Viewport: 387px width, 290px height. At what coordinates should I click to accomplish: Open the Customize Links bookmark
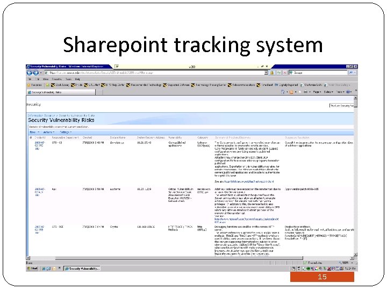(x=311, y=85)
